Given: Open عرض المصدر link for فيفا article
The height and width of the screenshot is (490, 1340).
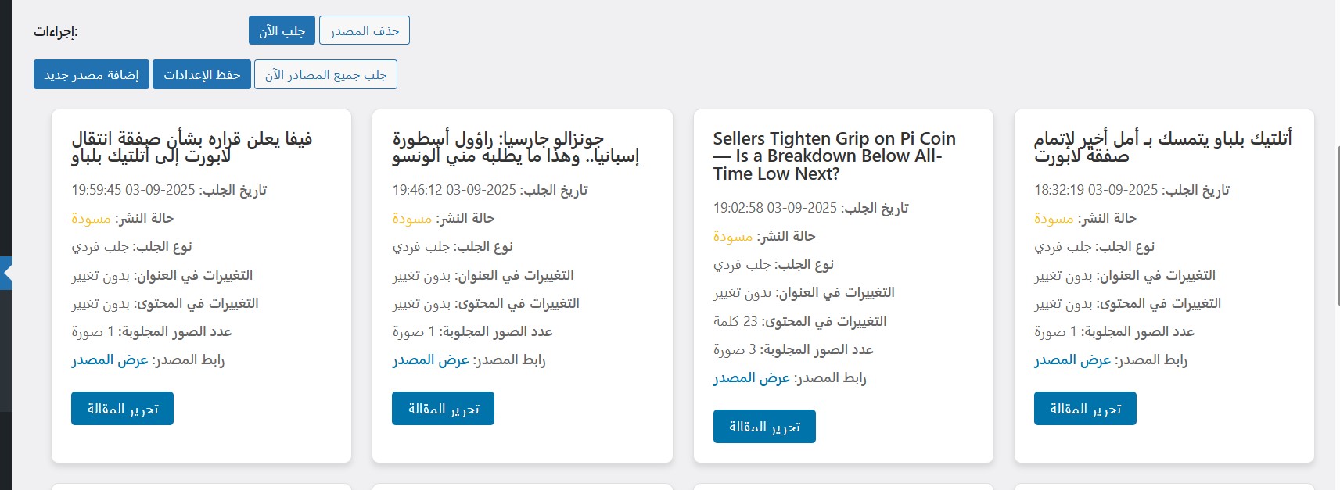Looking at the screenshot, I should 110,360.
